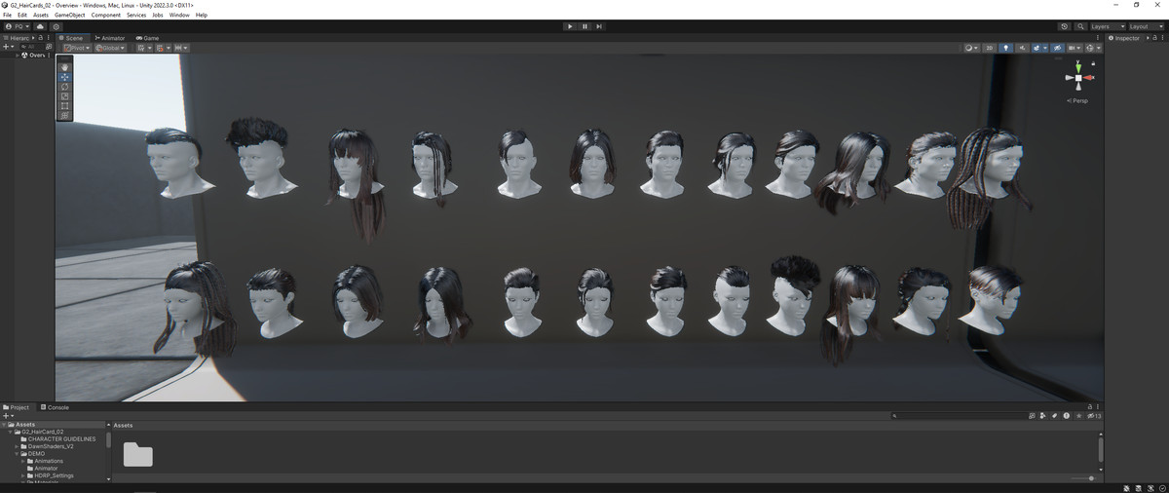Open the Layers dropdown
The image size is (1169, 493).
tap(1108, 26)
